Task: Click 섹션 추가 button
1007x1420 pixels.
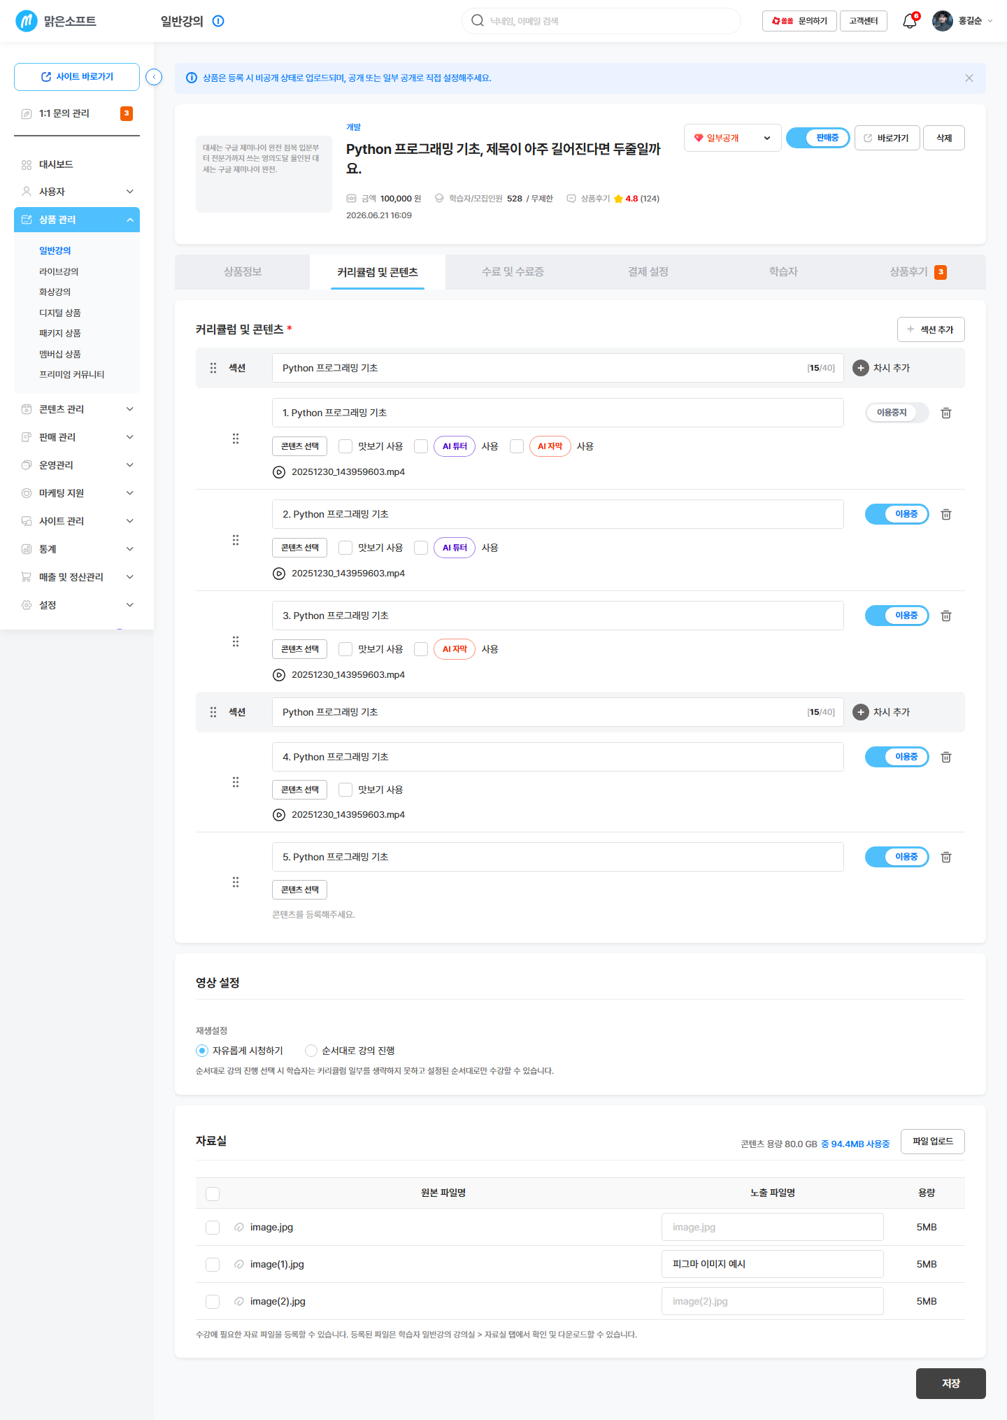Action: click(x=931, y=329)
